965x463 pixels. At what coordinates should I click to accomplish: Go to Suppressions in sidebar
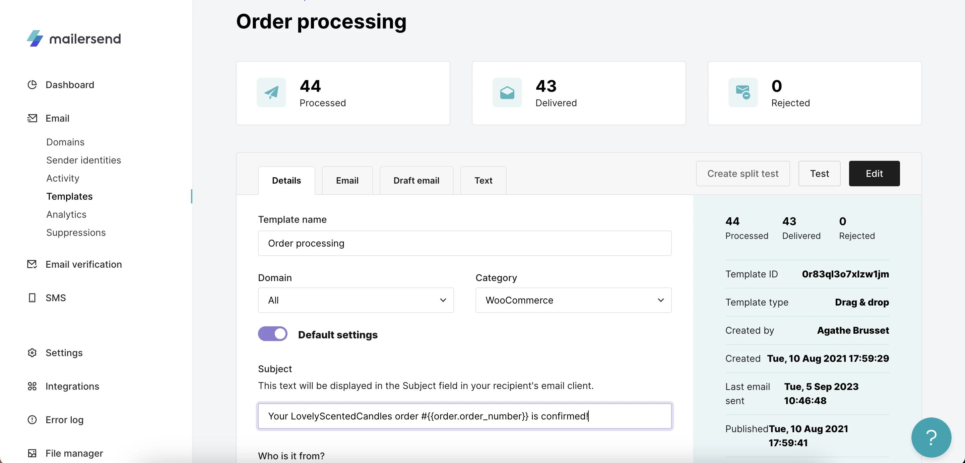point(76,233)
